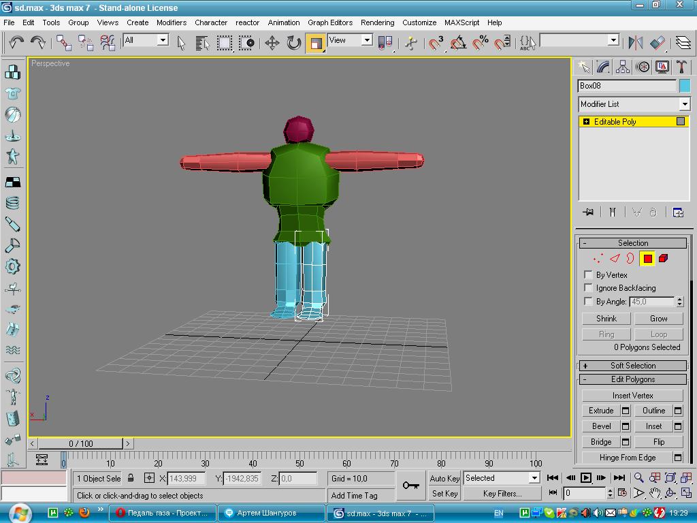Screen dimensions: 697x523
Task: Enable the By Vertex checkbox
Action: [588, 275]
